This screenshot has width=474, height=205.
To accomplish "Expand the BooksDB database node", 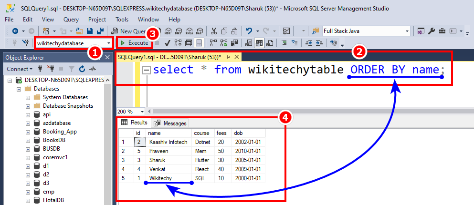I will coord(28,140).
